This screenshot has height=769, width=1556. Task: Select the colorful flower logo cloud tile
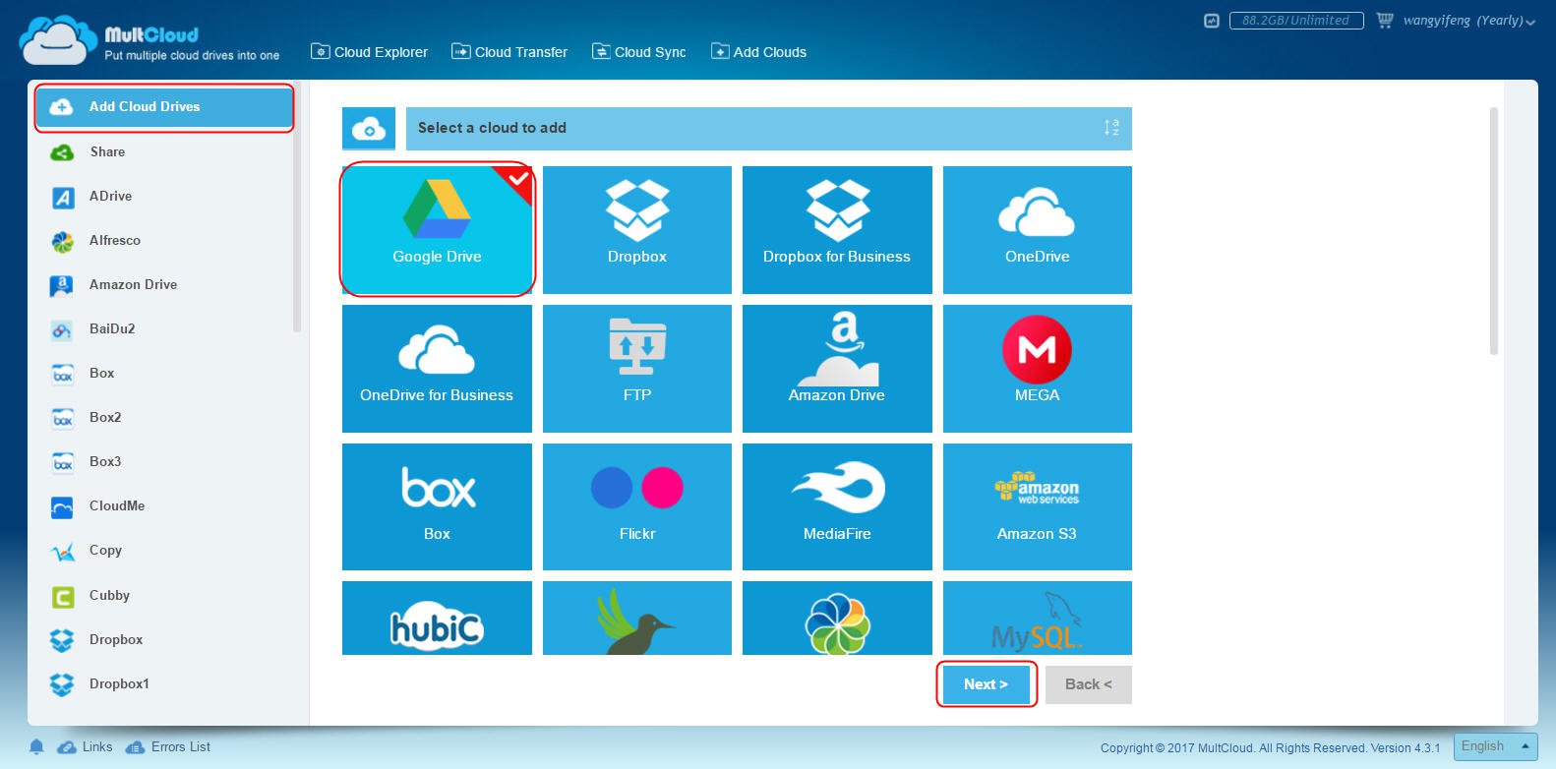pyautogui.click(x=837, y=619)
